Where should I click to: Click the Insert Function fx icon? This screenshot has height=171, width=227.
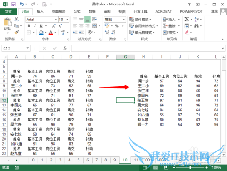pos(65,48)
